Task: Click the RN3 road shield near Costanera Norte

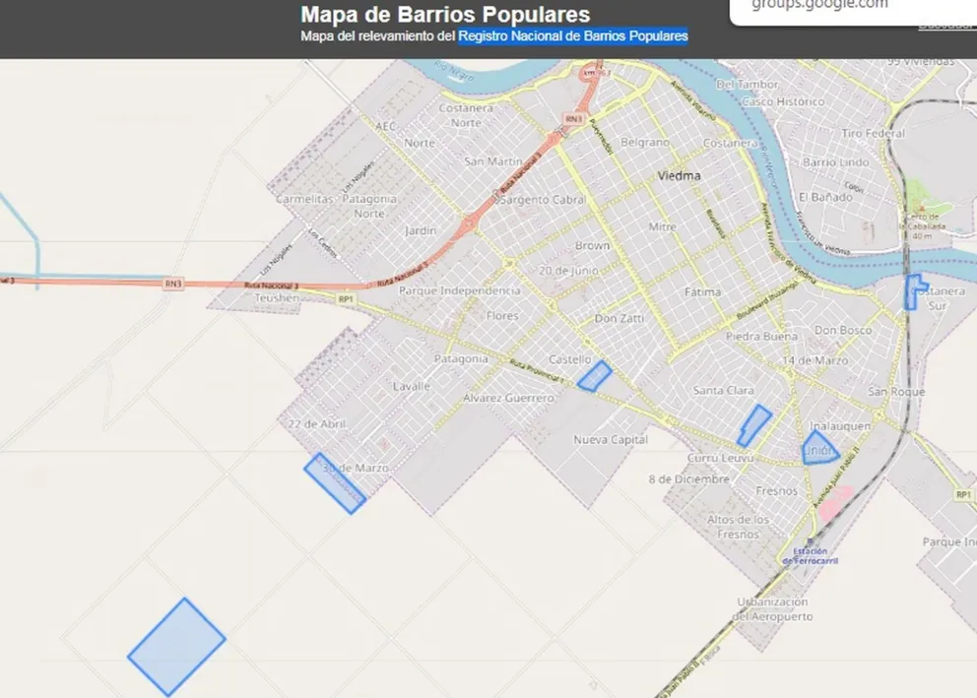Action: tap(573, 119)
